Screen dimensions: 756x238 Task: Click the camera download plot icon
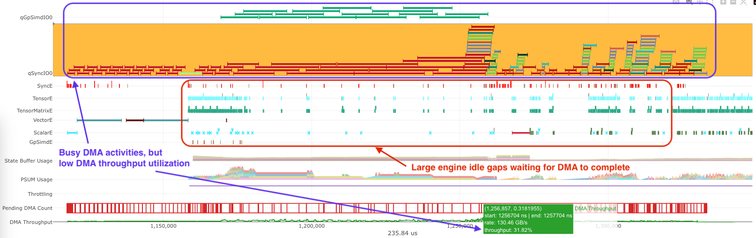click(676, 2)
